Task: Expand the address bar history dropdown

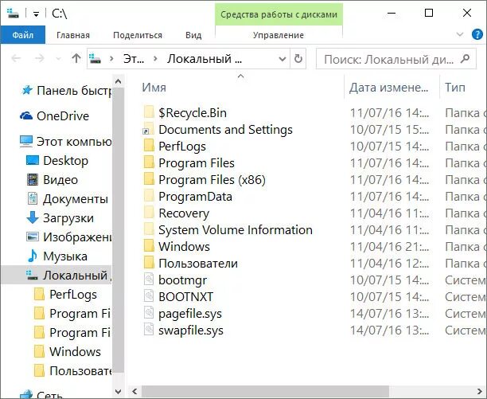Action: [282, 59]
